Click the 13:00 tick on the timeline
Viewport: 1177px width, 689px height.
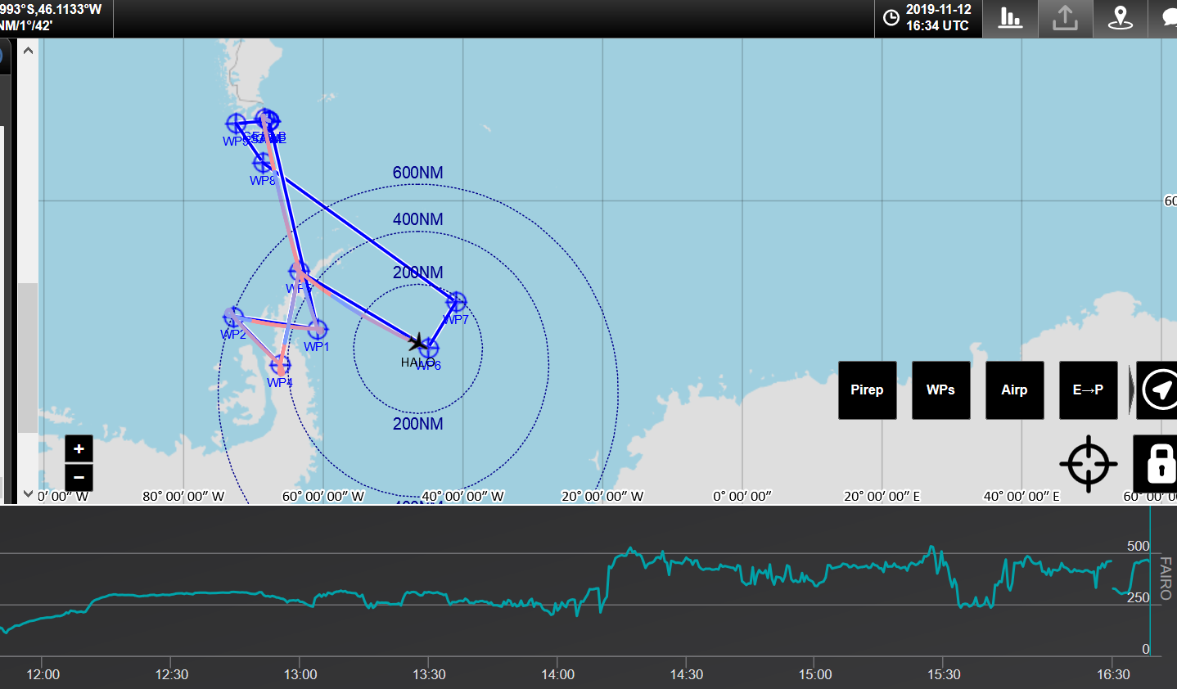[x=300, y=674]
